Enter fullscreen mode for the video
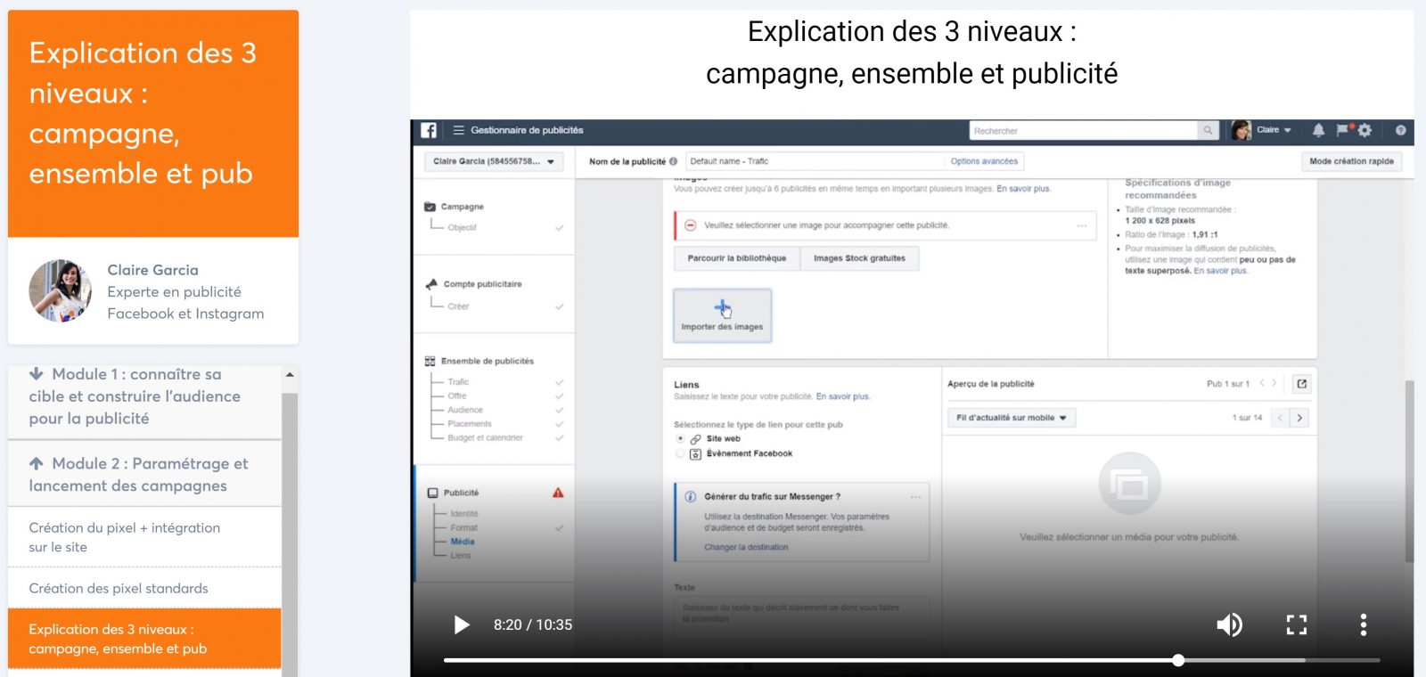Image resolution: width=1426 pixels, height=677 pixels. coord(1297,625)
